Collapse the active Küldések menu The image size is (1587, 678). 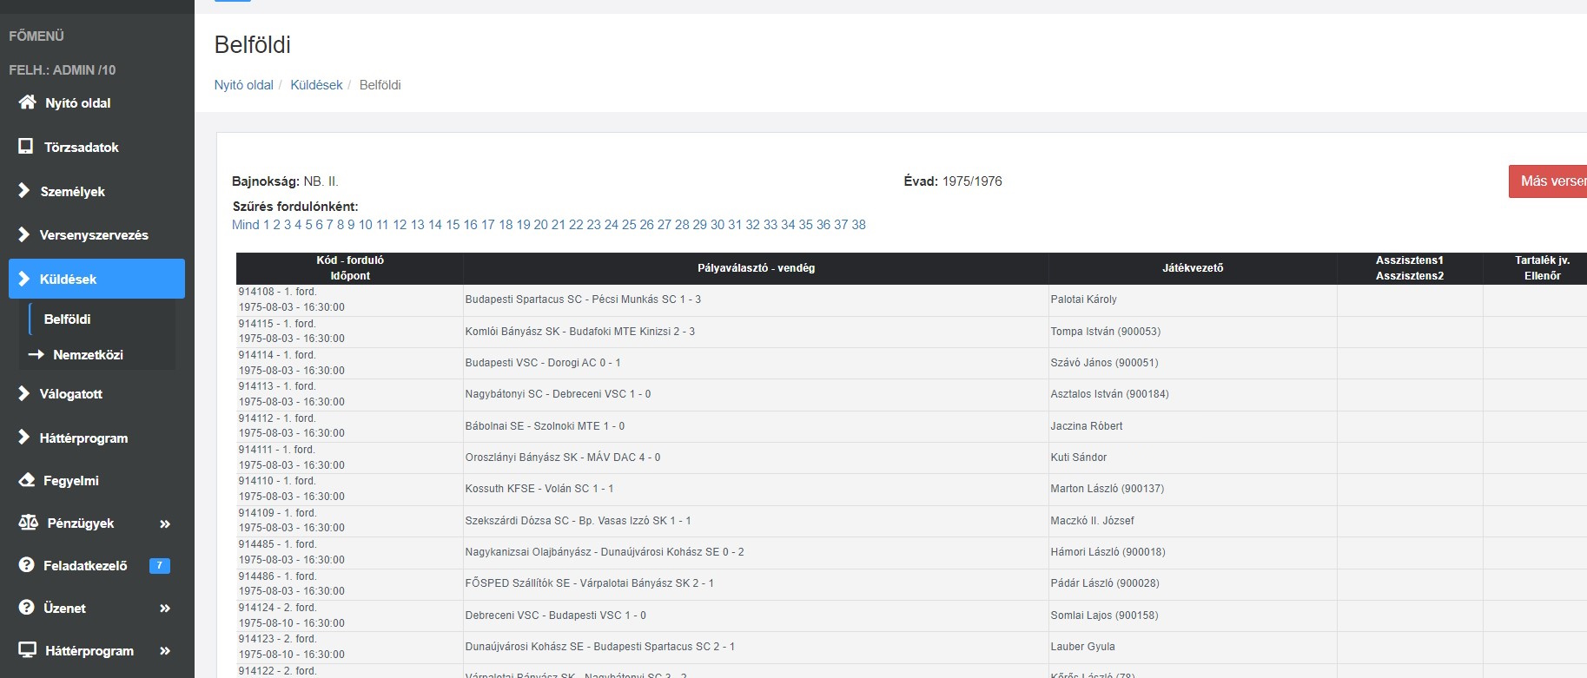[96, 279]
